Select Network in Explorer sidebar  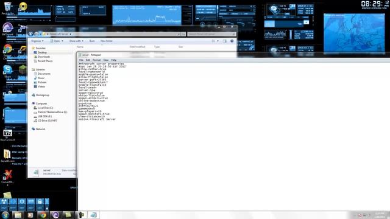40,129
